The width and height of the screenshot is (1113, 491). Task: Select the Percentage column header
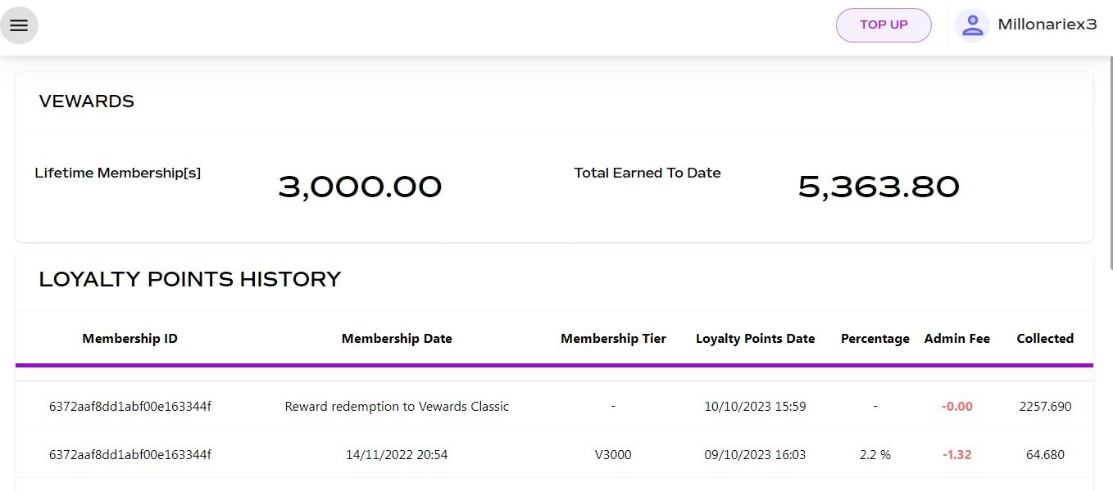tap(874, 339)
